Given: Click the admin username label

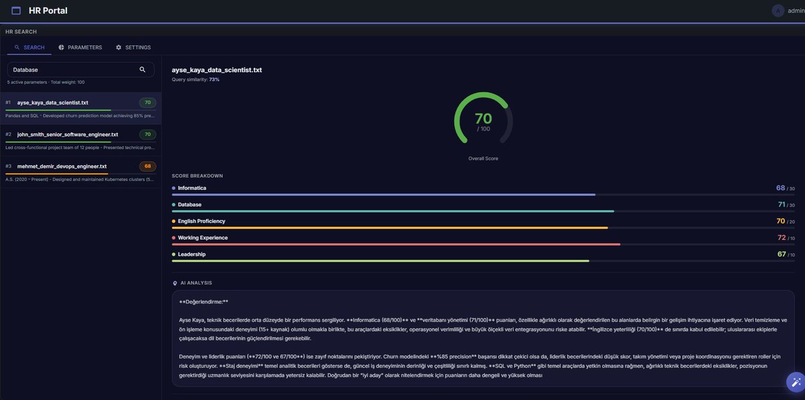Looking at the screenshot, I should 796,11.
